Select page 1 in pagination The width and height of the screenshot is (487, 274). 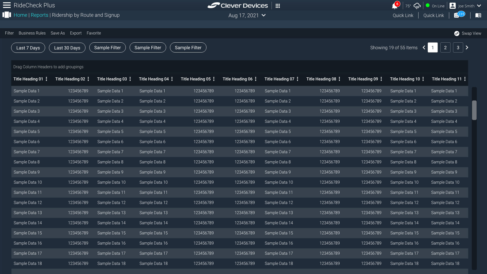433,47
